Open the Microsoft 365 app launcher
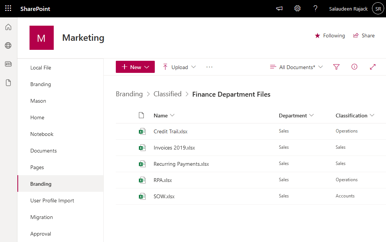The height and width of the screenshot is (242, 386). coord(8,8)
